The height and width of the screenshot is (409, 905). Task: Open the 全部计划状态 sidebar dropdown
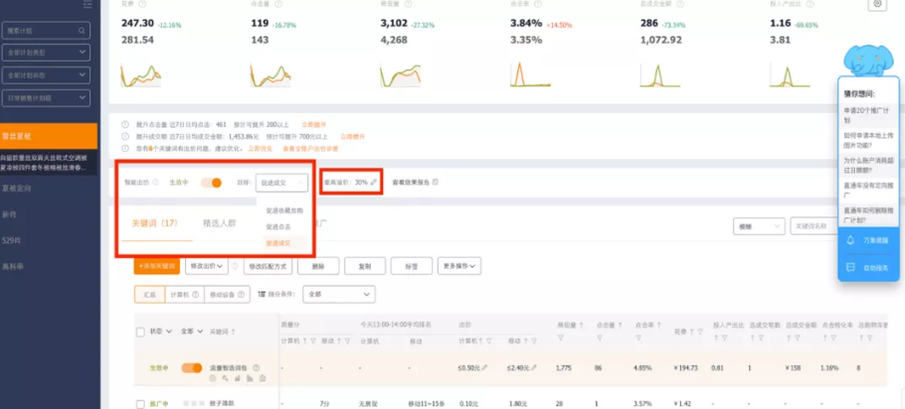(x=45, y=75)
